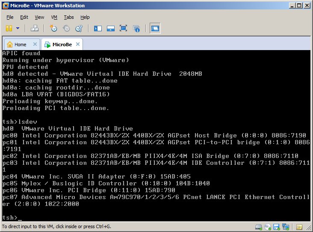Toggle the thumbnail bar icon
Viewport: 313px width, 232px height.
[x=111, y=28]
